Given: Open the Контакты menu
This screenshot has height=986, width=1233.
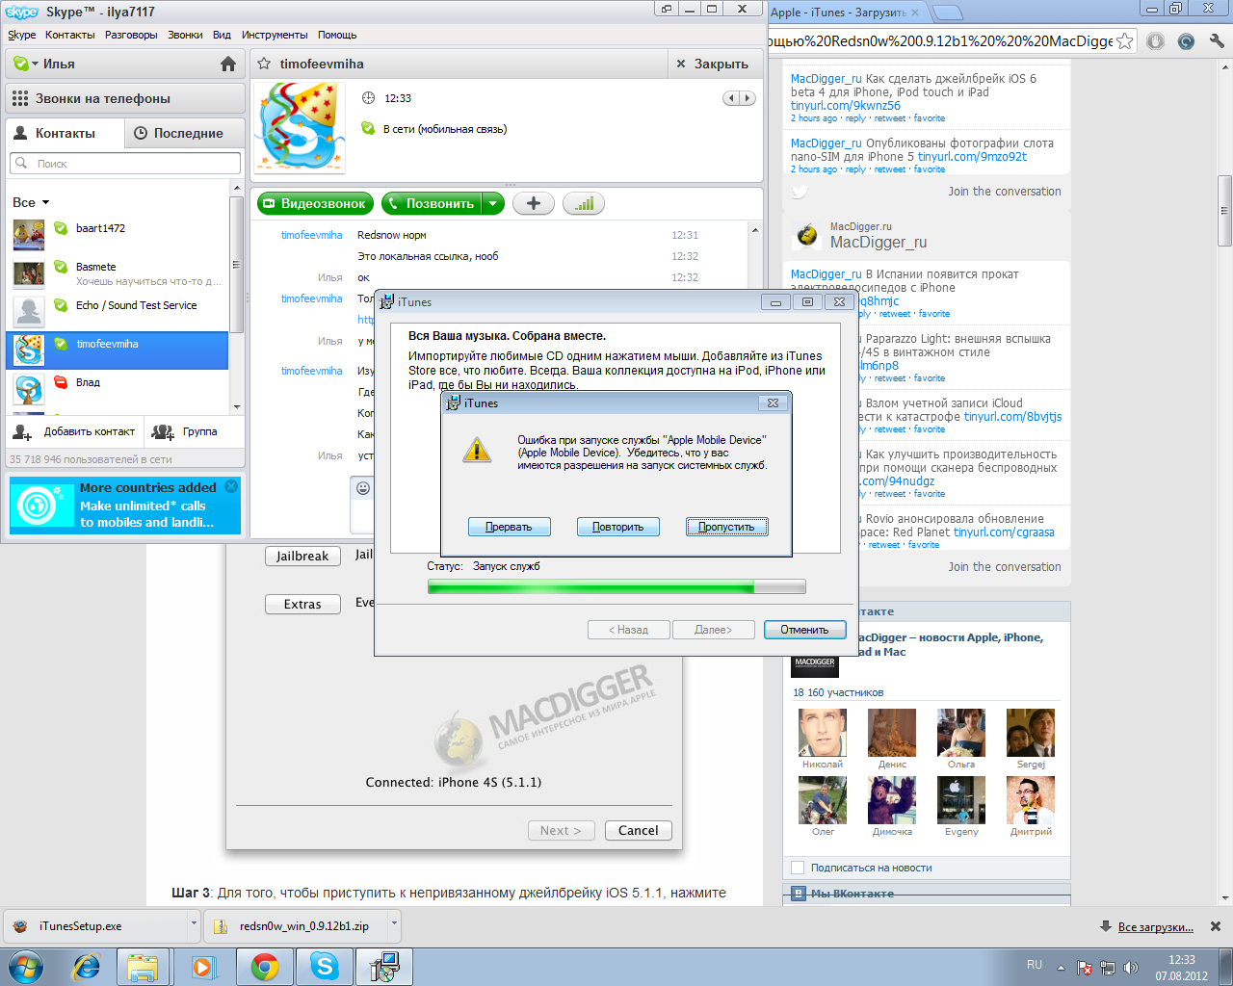Looking at the screenshot, I should tap(70, 35).
